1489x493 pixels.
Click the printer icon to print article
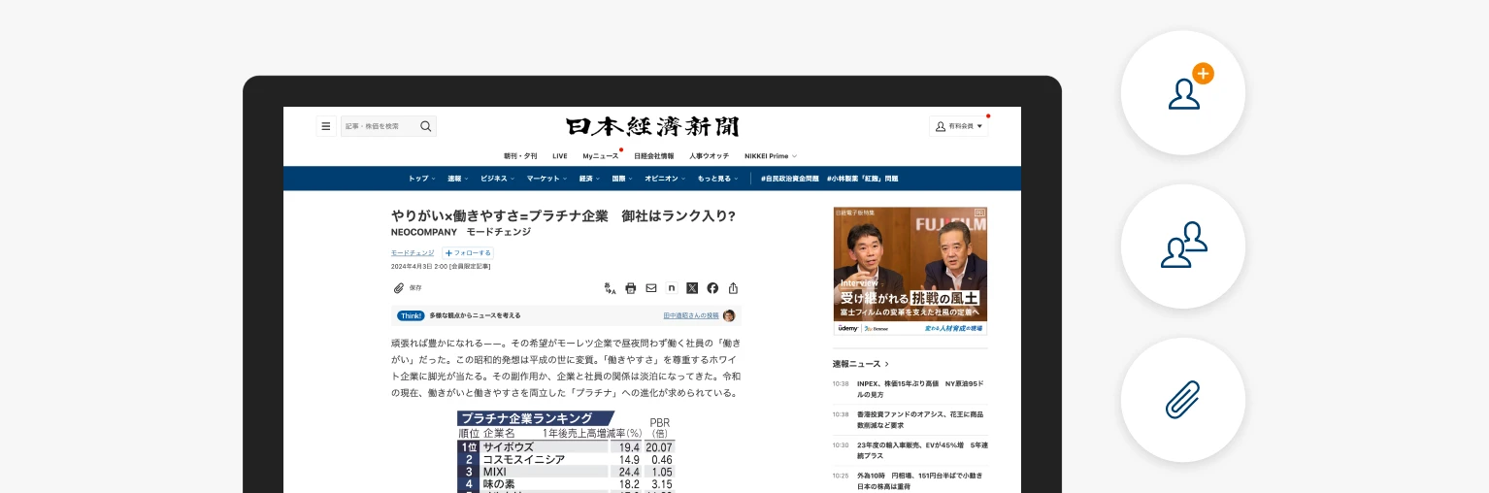tap(631, 288)
